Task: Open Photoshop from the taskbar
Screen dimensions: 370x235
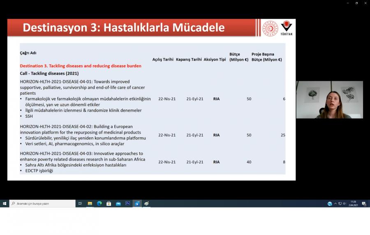Action: point(127,203)
